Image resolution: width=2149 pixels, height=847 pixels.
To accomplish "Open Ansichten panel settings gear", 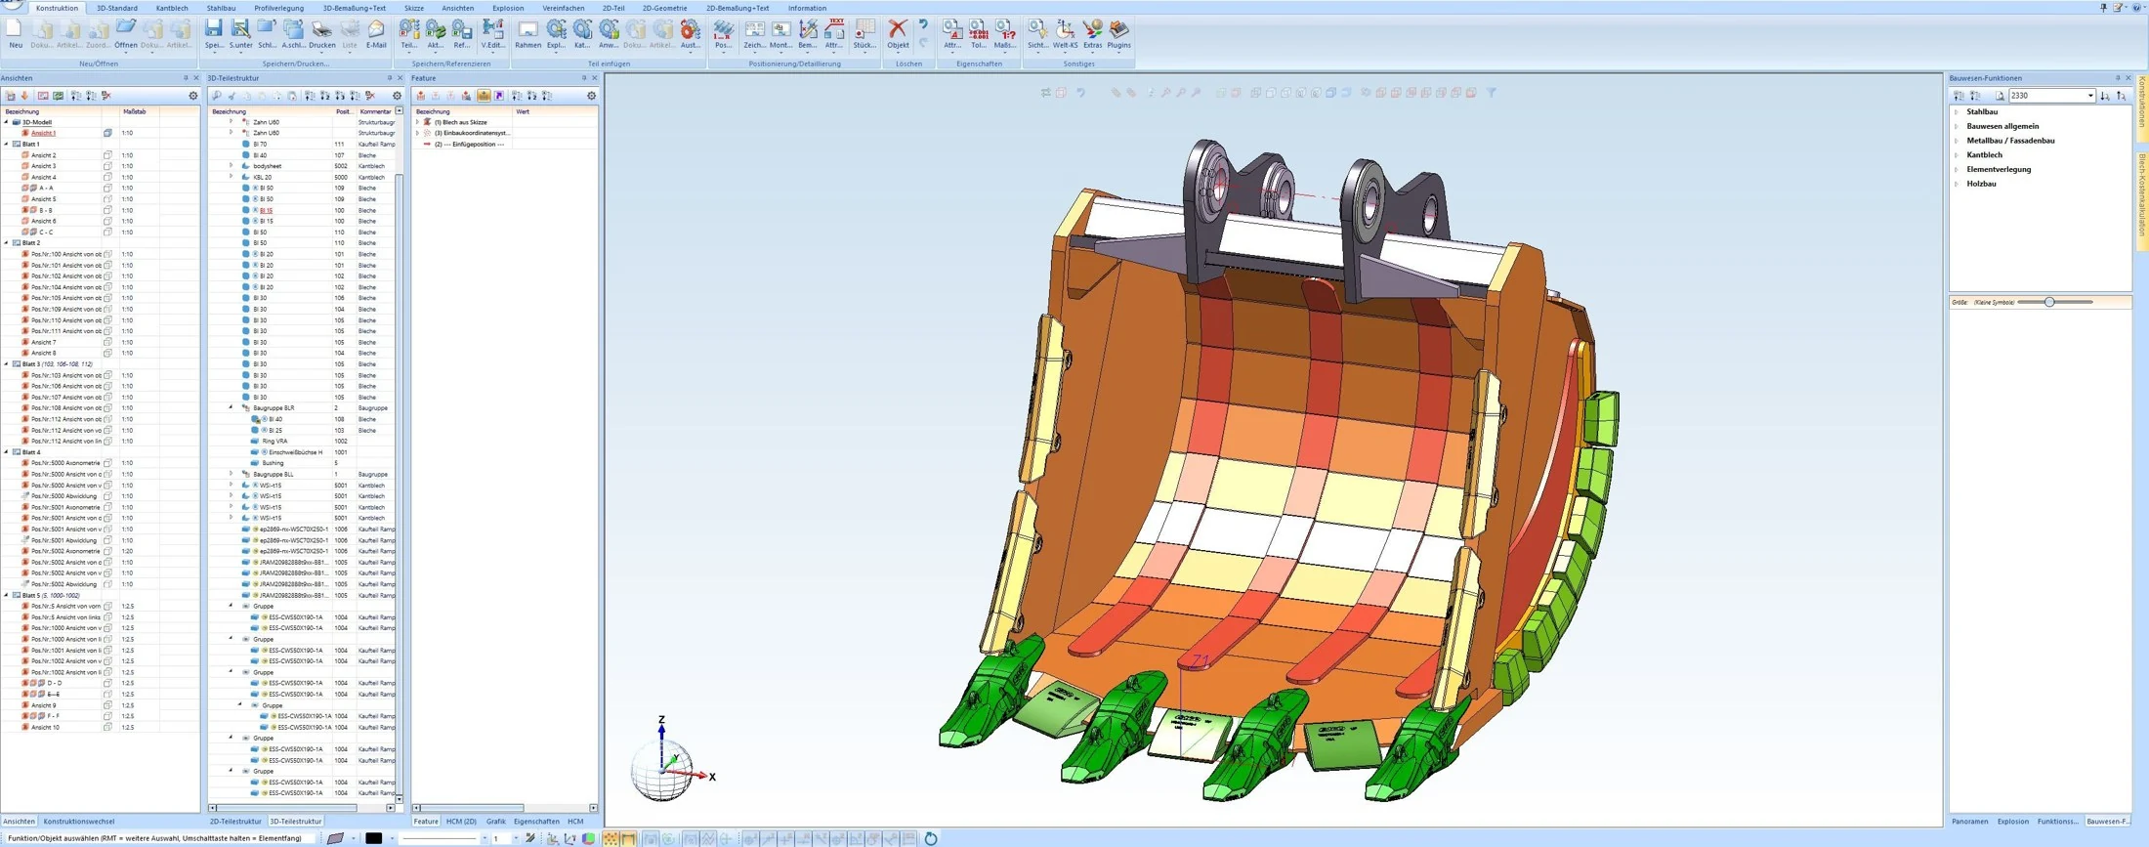I will click(193, 96).
